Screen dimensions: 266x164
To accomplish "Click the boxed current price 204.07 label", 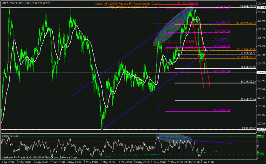I will (261, 72).
